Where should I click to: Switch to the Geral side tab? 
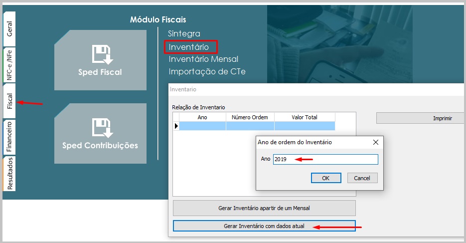coord(9,29)
